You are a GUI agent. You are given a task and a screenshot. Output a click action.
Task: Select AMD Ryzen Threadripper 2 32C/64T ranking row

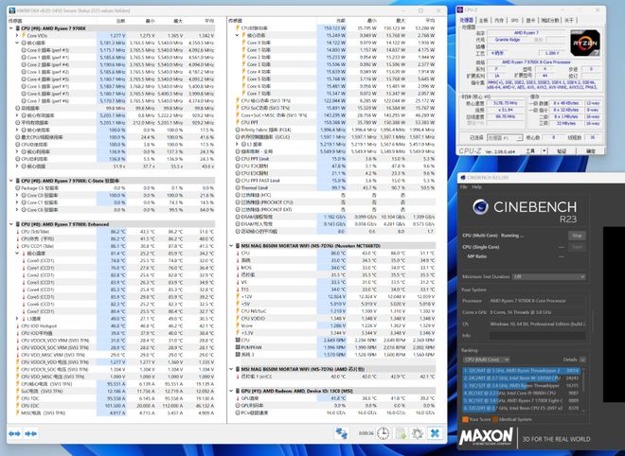pos(521,370)
